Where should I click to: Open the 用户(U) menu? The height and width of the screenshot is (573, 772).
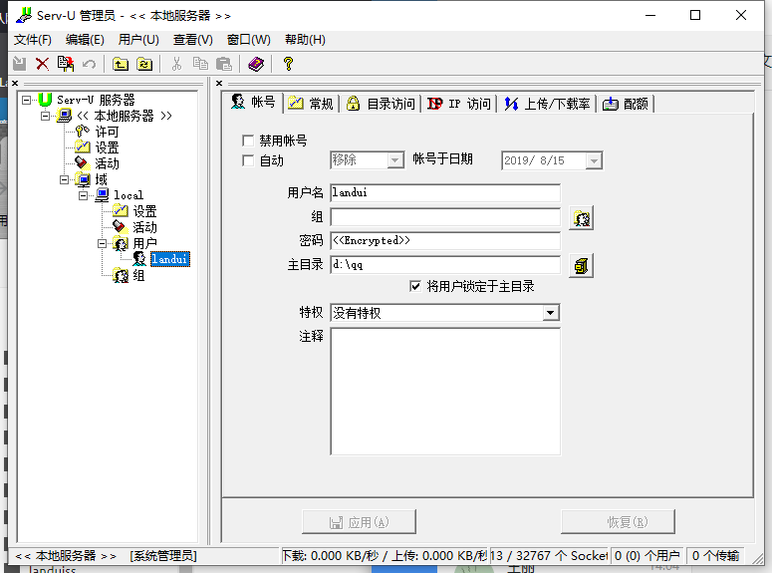coord(138,40)
